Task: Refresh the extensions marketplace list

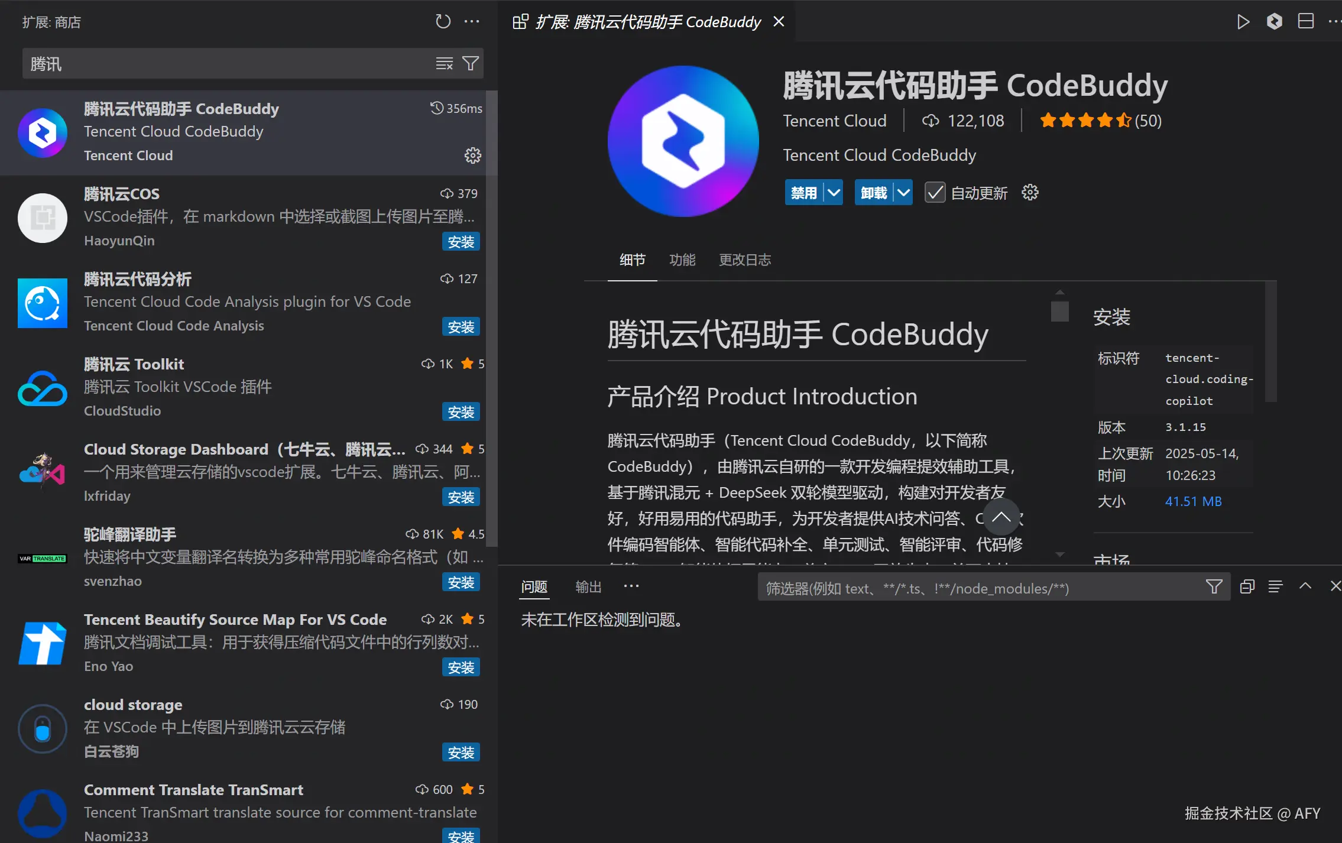Action: coord(443,22)
